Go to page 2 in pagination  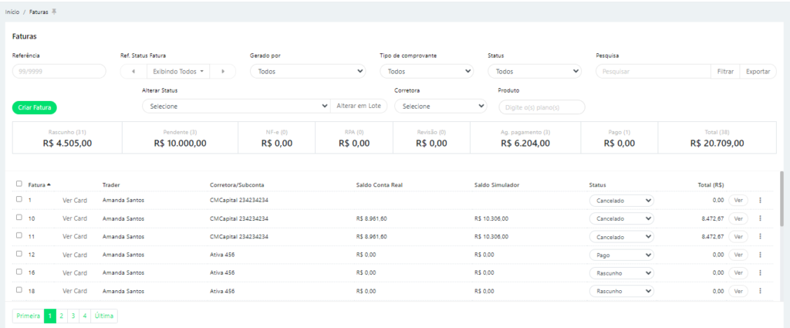coord(62,316)
